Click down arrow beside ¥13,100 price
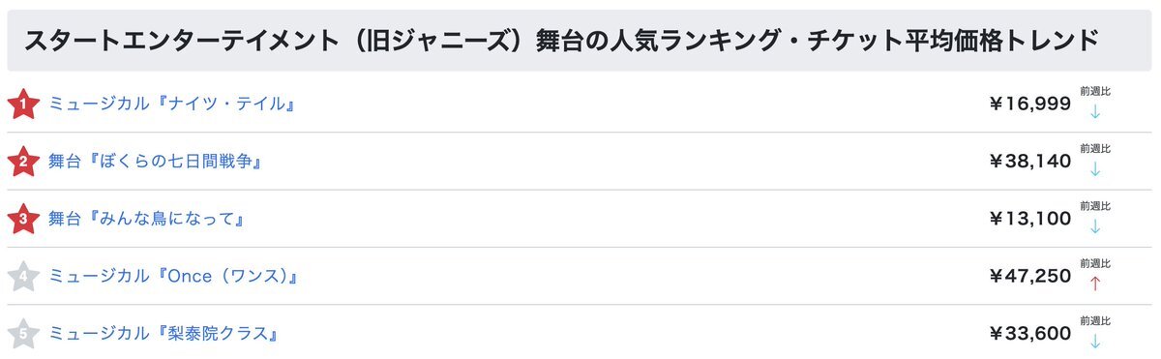Image resolution: width=1161 pixels, height=359 pixels. click(x=1095, y=226)
